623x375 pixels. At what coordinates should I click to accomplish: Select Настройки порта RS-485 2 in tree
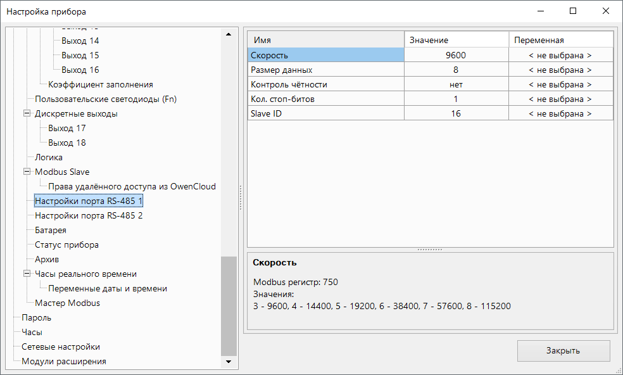[x=89, y=215]
